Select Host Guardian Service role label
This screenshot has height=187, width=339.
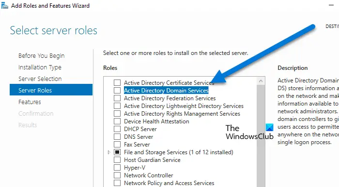pos(152,160)
